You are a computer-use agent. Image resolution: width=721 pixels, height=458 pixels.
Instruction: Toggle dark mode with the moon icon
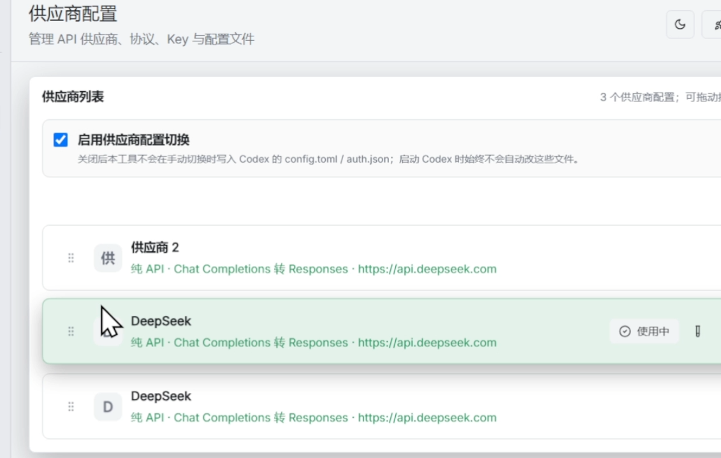pyautogui.click(x=680, y=24)
